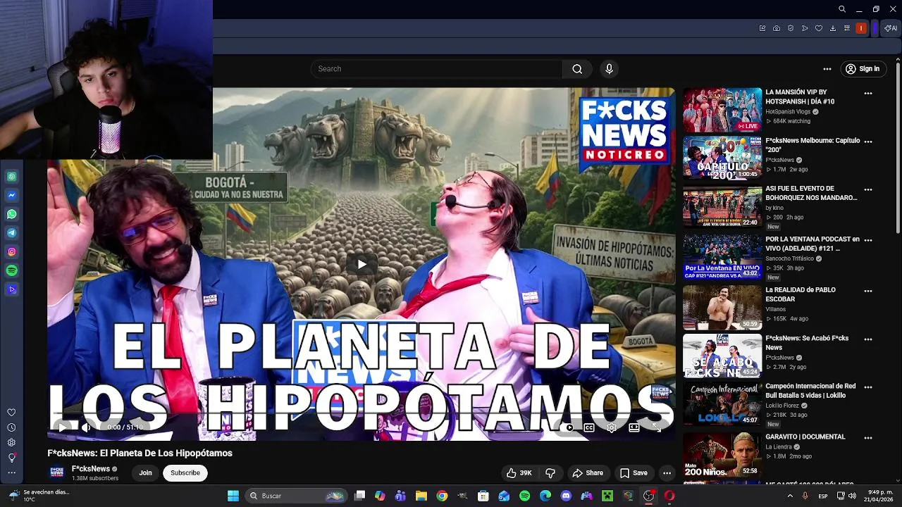The height and width of the screenshot is (507, 902).
Task: Click Opera toolbar ad blocker shield
Action: click(x=790, y=28)
